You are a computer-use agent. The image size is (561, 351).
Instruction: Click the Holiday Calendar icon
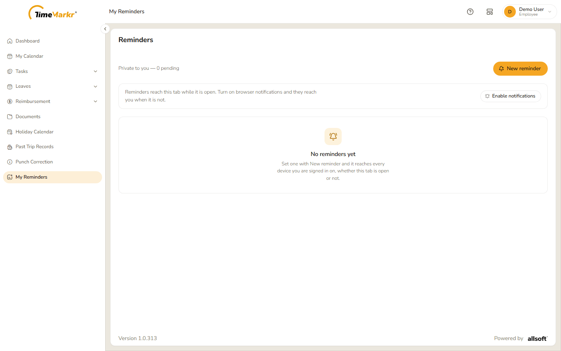(x=10, y=132)
